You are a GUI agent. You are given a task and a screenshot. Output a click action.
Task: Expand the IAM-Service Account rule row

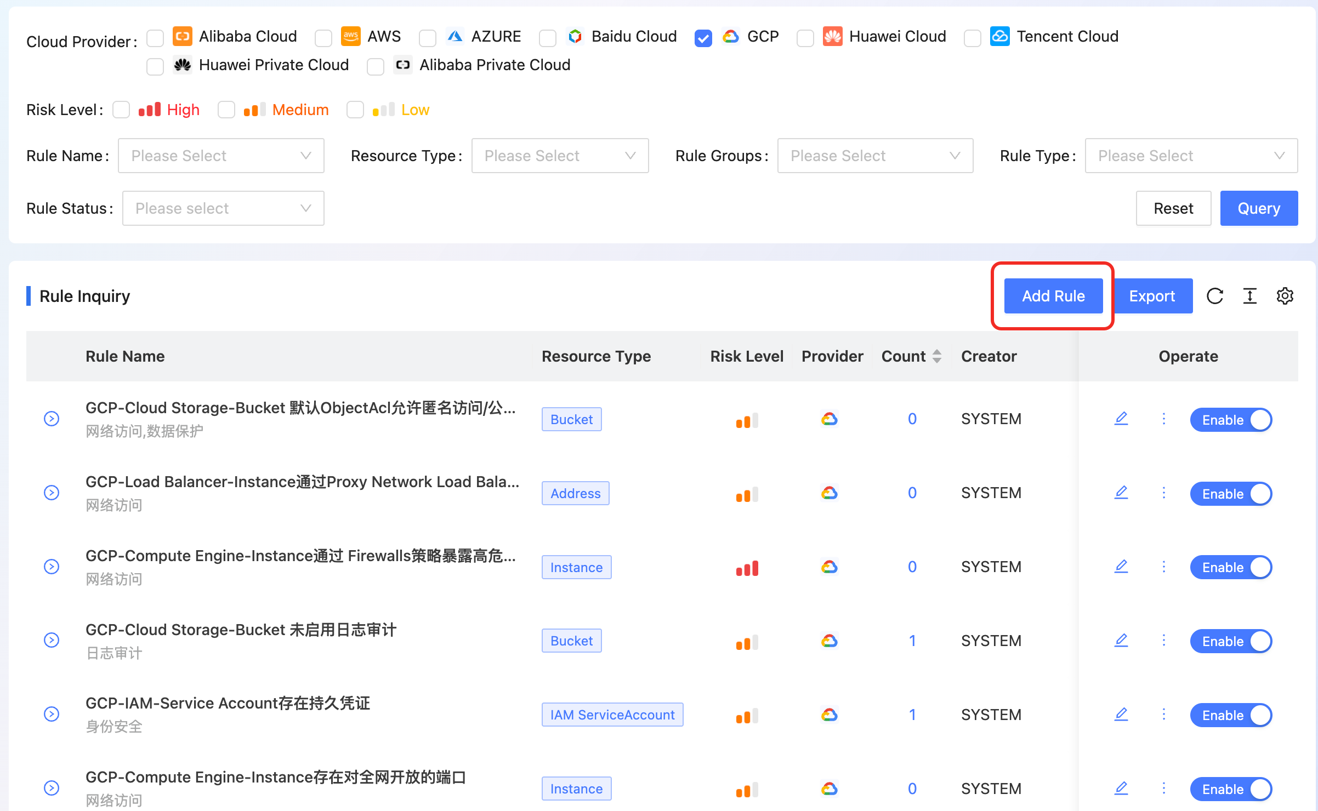(52, 714)
